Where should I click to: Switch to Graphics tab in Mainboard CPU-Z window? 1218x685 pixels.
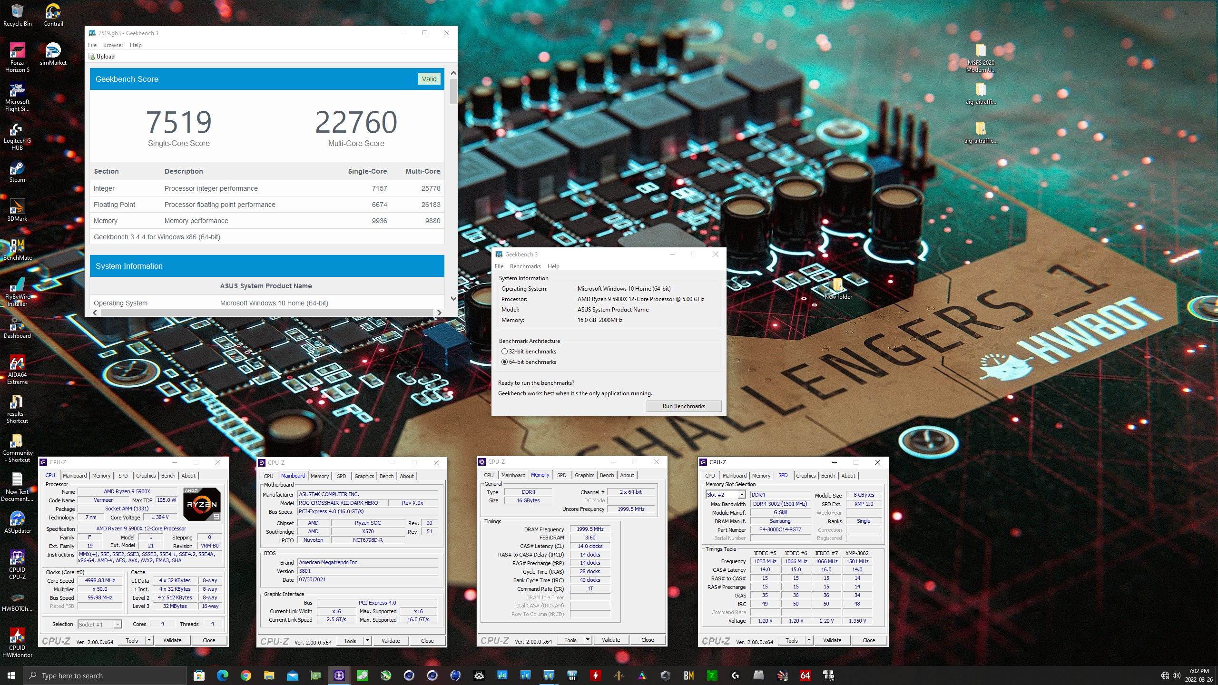click(364, 476)
